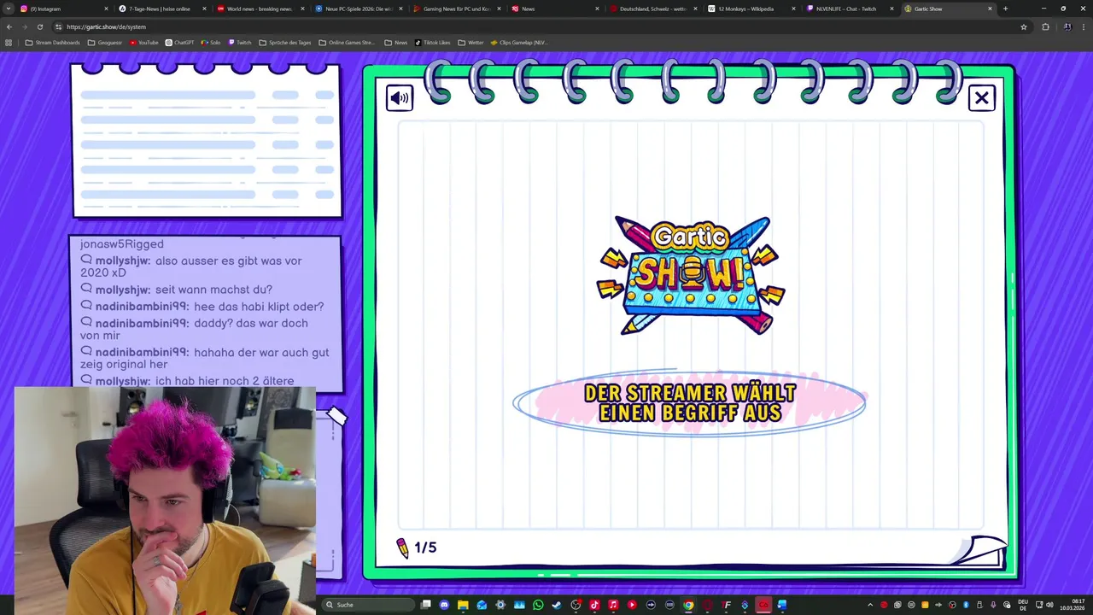Close the Gartic Show notebook with the X
The width and height of the screenshot is (1093, 615).
(981, 98)
